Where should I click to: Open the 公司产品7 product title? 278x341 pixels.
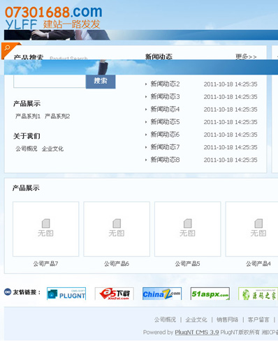click(45, 264)
